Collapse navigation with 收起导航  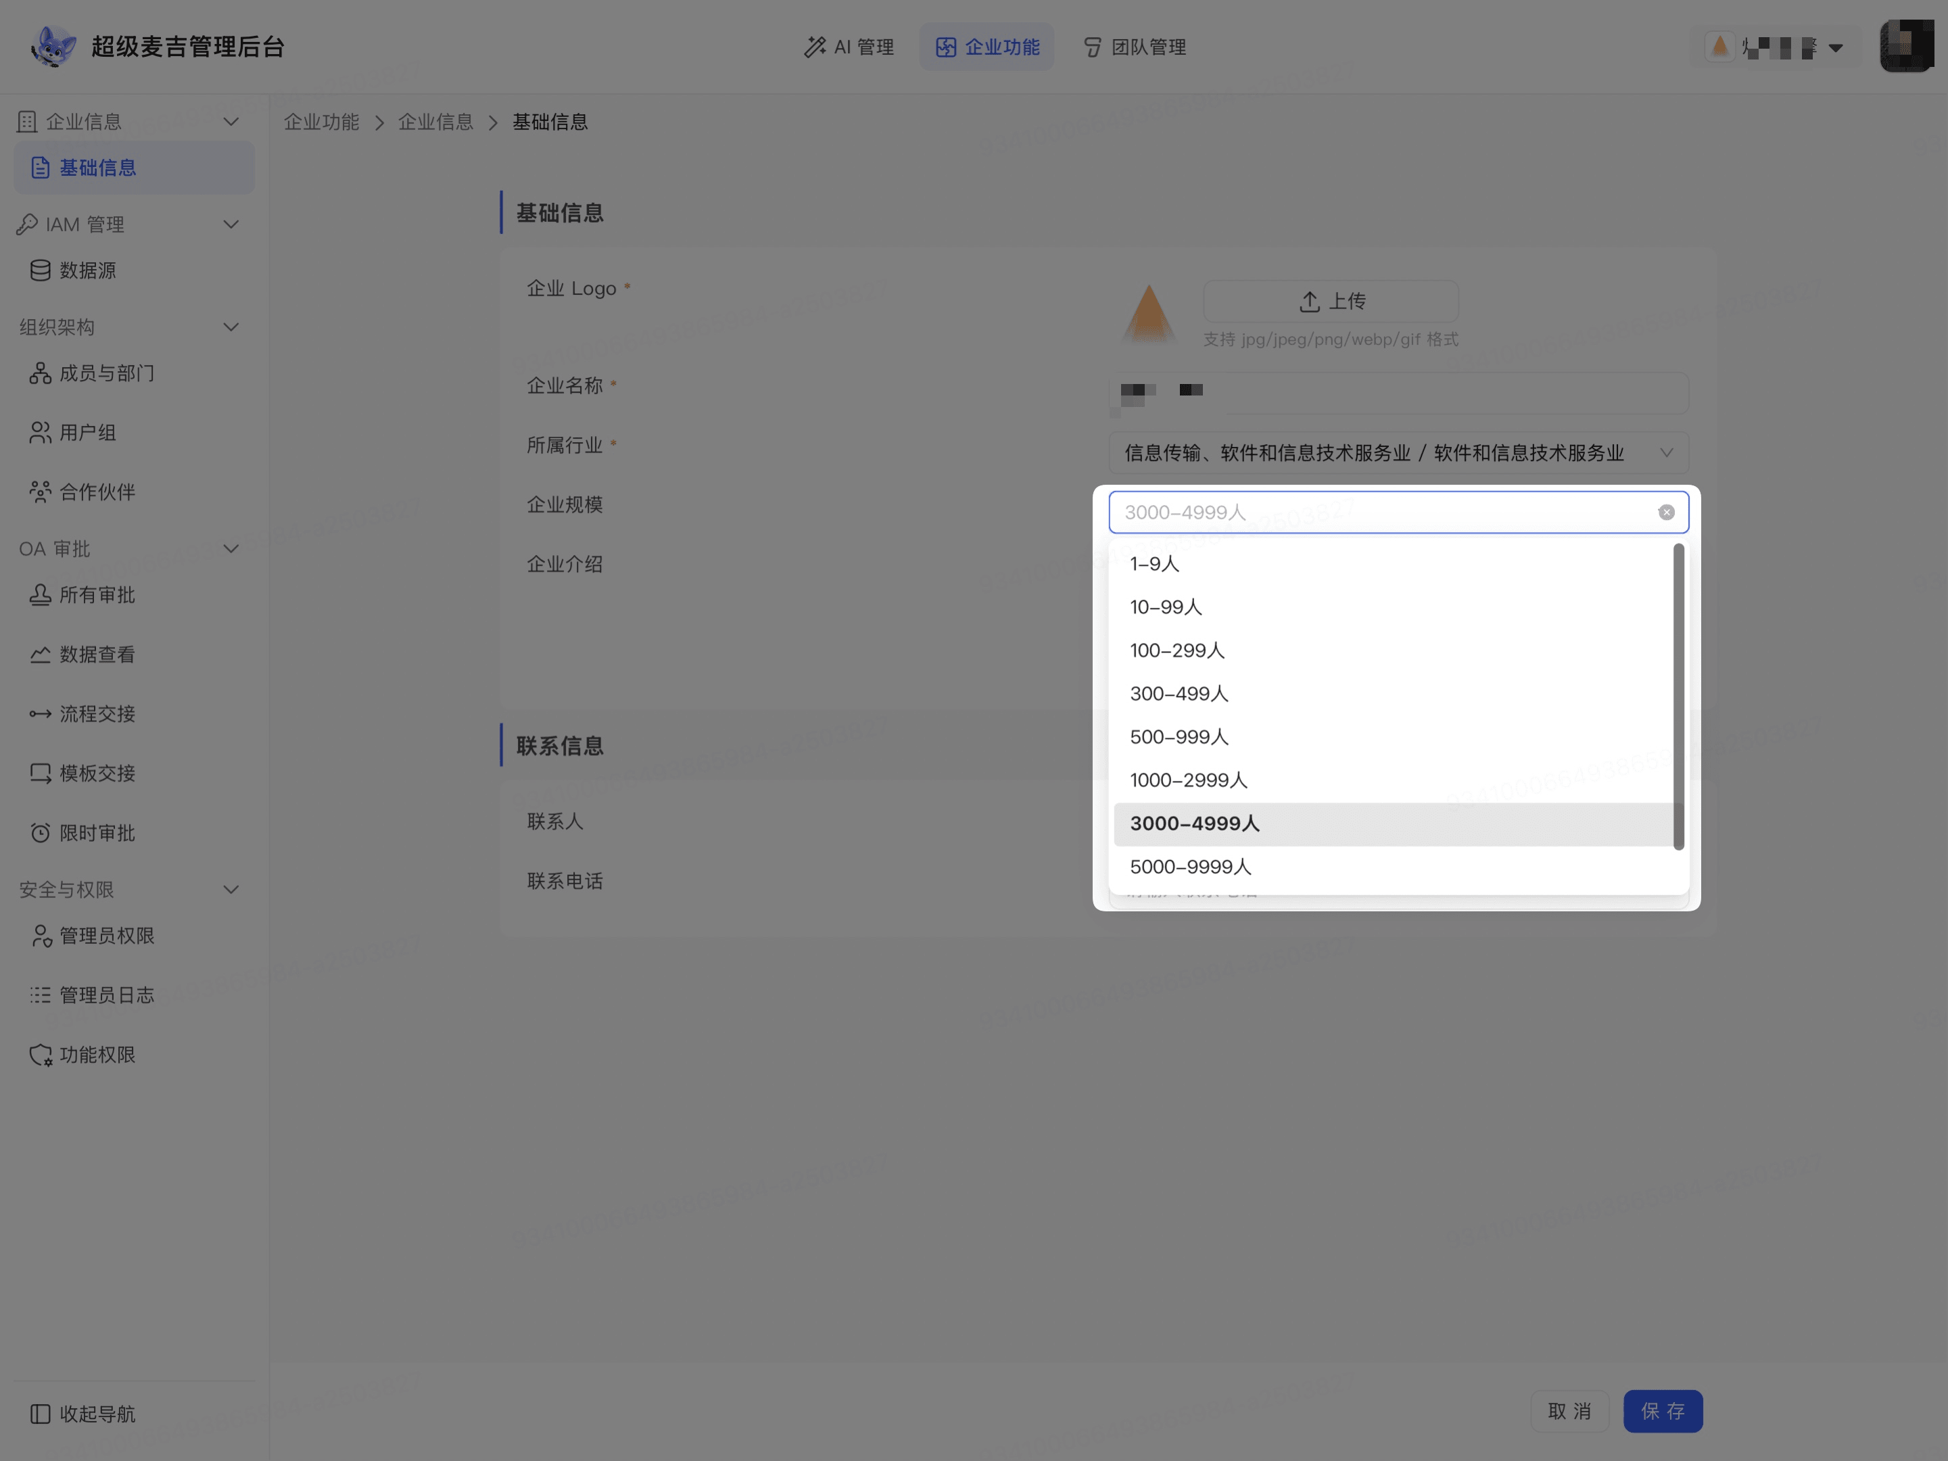84,1414
